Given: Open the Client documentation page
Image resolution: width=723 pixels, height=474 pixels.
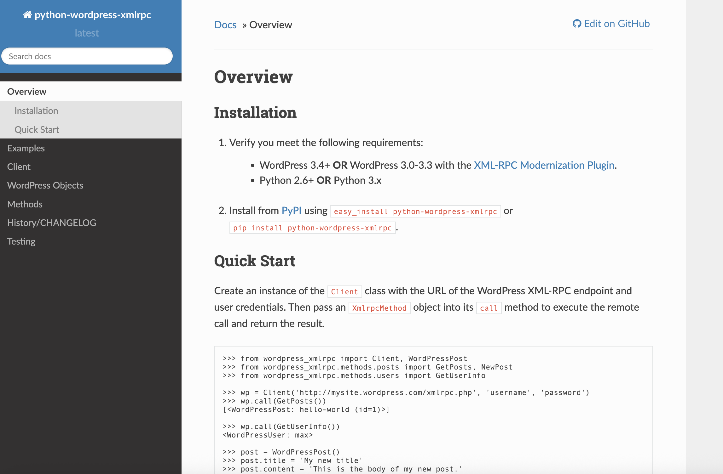Looking at the screenshot, I should [91, 167].
